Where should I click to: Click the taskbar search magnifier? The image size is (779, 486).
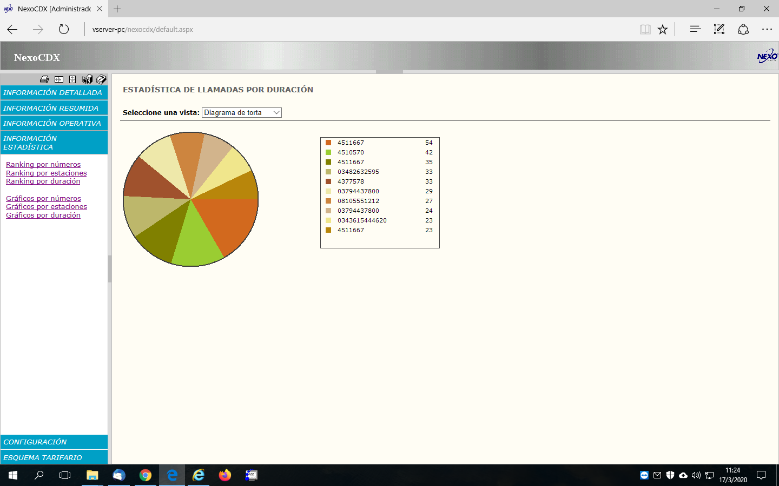[x=39, y=475]
